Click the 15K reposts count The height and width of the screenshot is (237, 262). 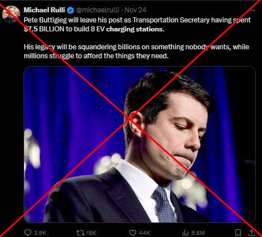tap(91, 233)
